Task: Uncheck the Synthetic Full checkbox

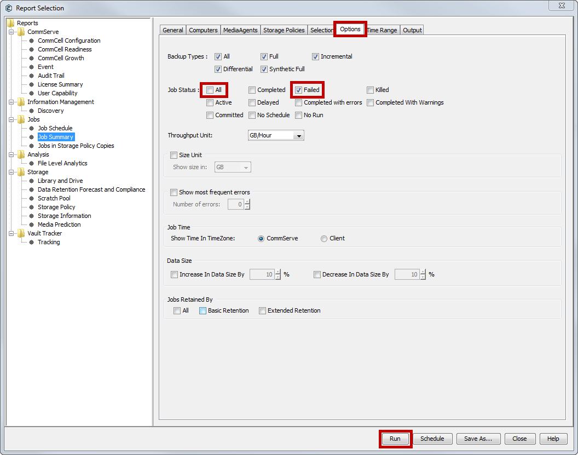Action: (264, 70)
